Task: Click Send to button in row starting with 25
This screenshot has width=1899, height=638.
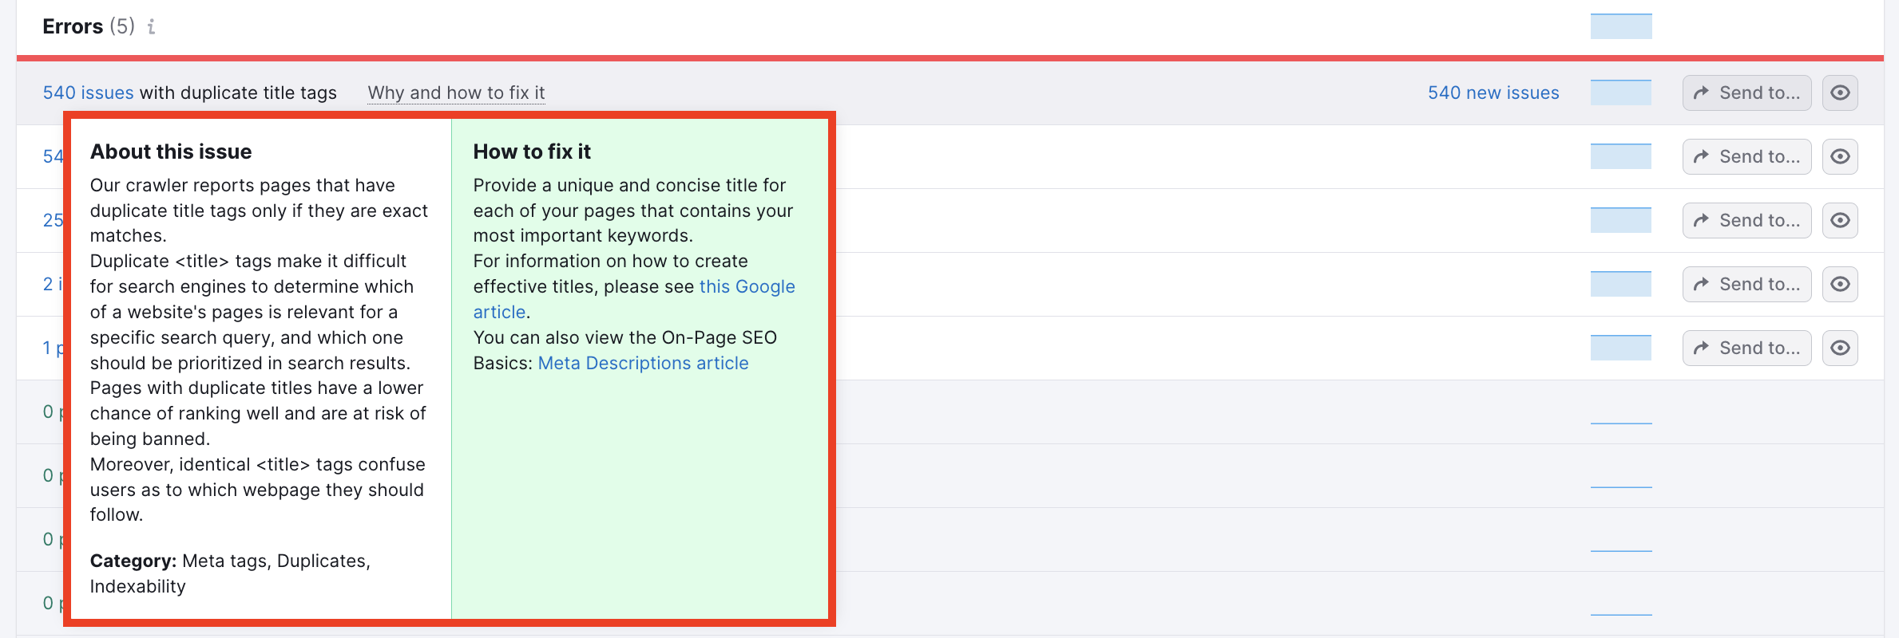Action: (x=1746, y=220)
